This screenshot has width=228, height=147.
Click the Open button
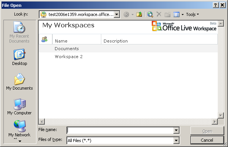point(207,131)
